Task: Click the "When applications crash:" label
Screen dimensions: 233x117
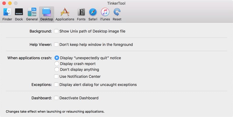Action: [30, 58]
